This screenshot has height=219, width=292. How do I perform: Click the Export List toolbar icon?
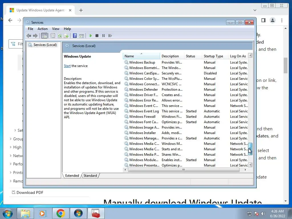[66, 36]
